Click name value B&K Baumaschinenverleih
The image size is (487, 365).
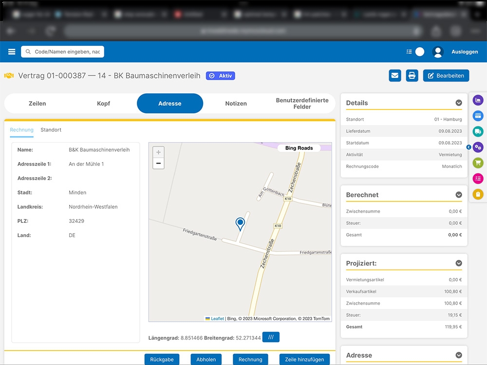(99, 149)
